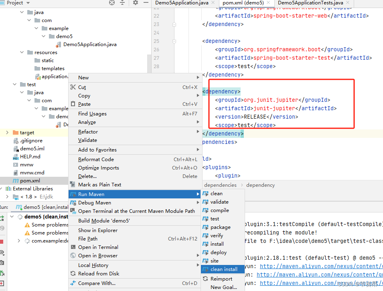Viewport: 383px width, 291px height.
Task: Select External Libraries node
Action: 33,188
